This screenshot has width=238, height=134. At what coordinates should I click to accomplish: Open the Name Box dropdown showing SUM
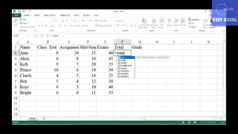pyautogui.click(x=27, y=36)
